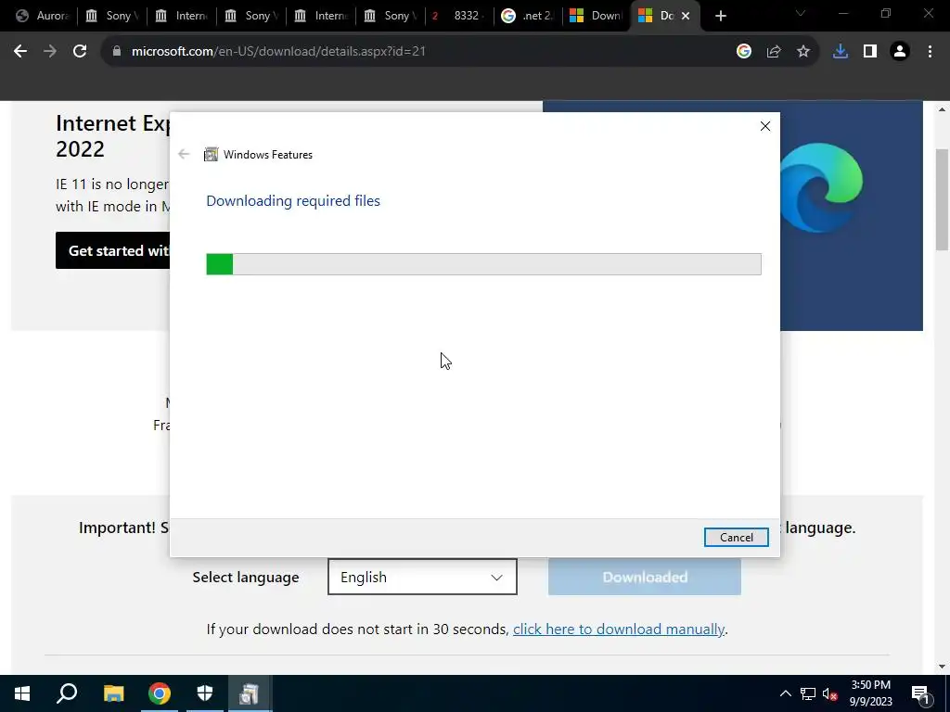
Task: Switch to the 8332 tab
Action: click(459, 16)
